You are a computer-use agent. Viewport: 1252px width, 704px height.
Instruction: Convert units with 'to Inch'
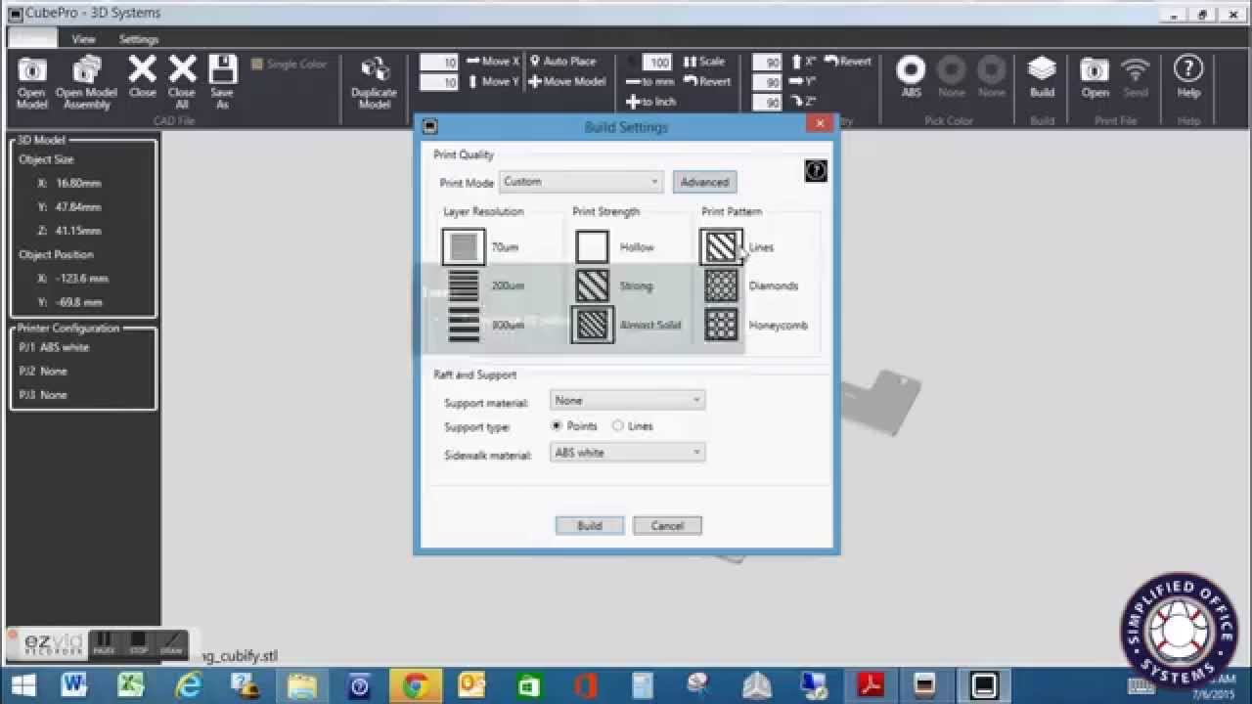click(651, 102)
